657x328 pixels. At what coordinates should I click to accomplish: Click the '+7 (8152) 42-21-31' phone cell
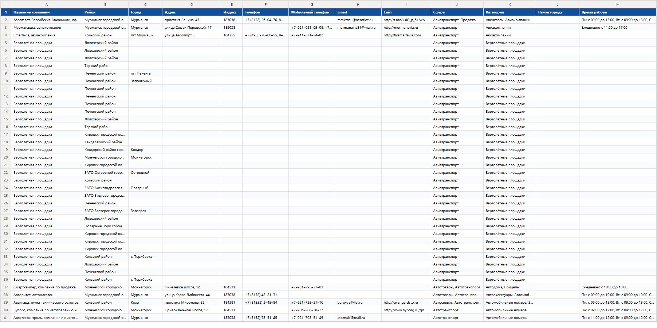click(x=265, y=295)
